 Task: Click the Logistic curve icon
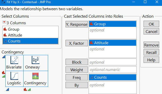coord(14,76)
